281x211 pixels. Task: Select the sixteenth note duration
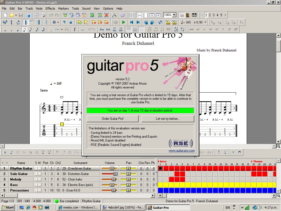coord(31,30)
